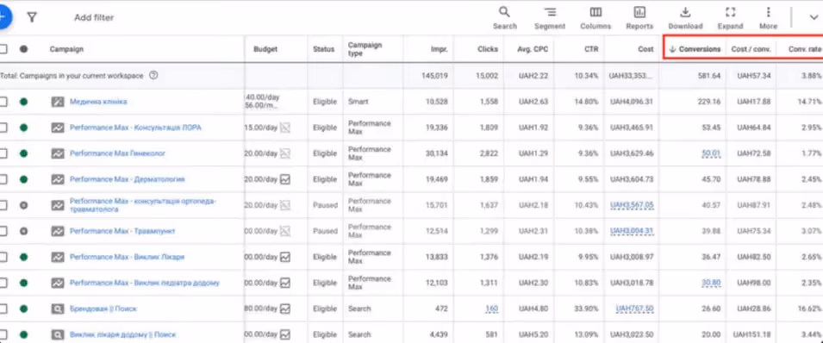Open status dot for Performance Max - Дерматологія
The height and width of the screenshot is (343, 823).
(x=23, y=179)
